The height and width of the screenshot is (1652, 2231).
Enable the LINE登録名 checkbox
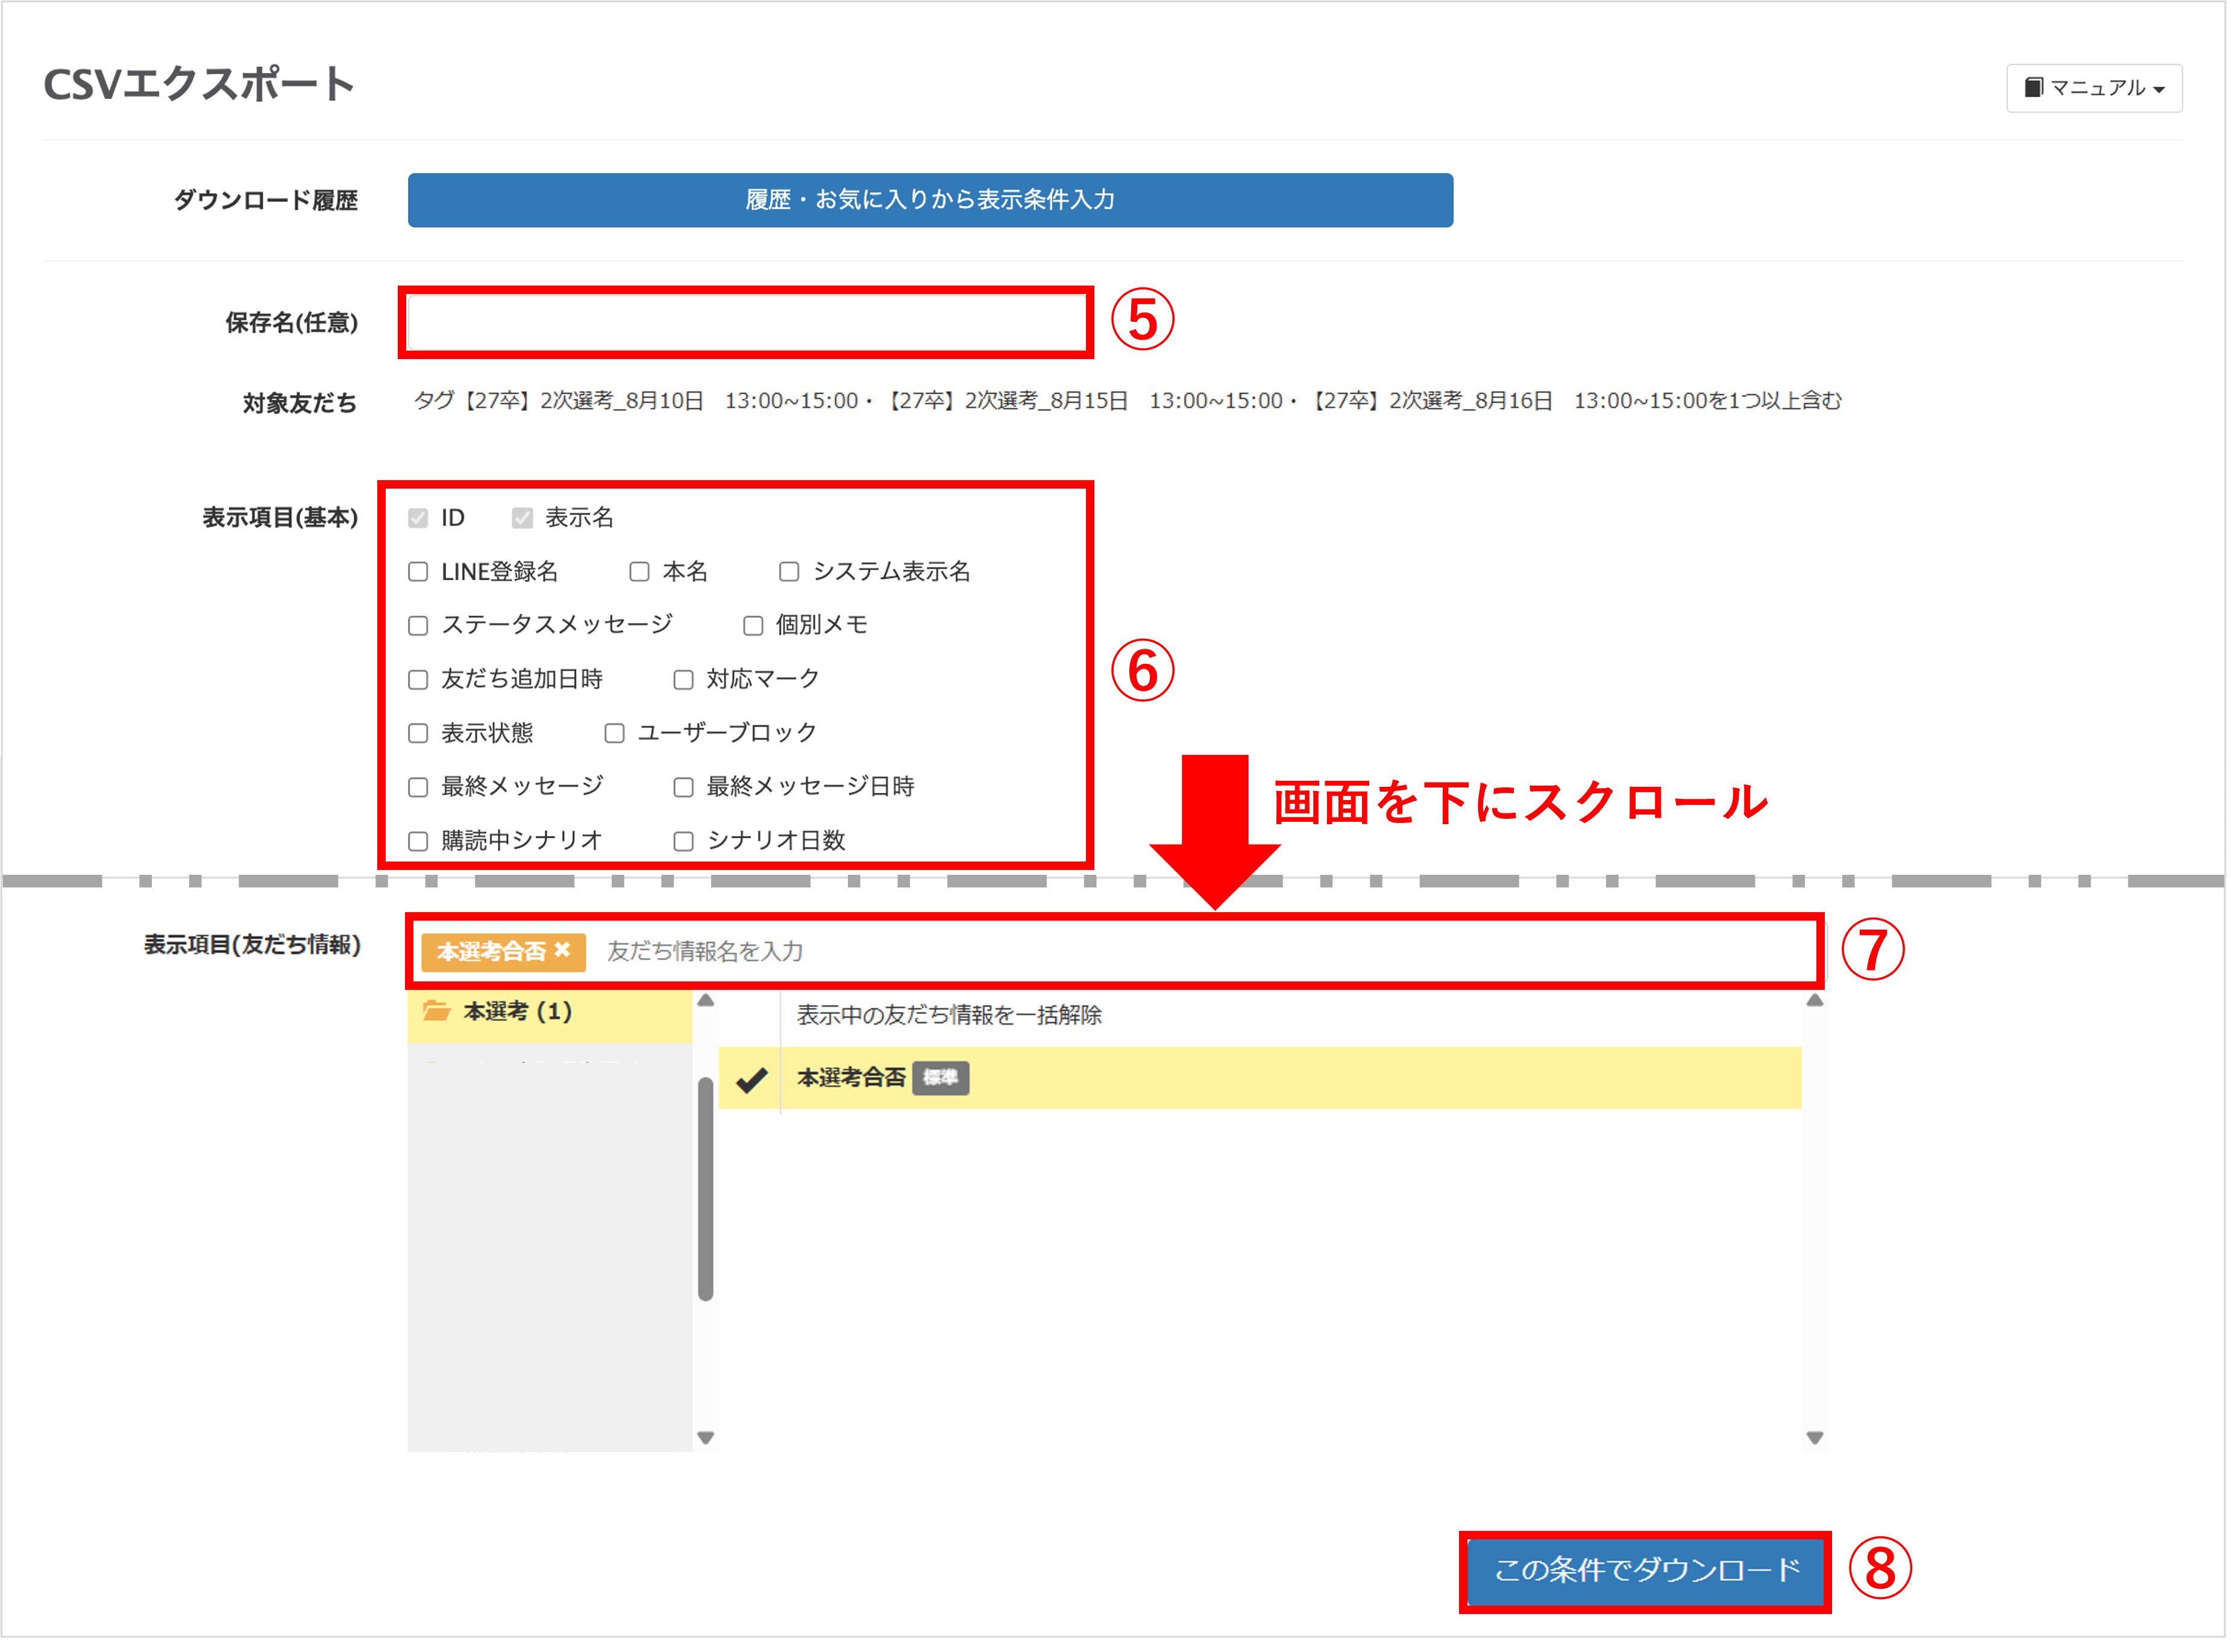418,571
